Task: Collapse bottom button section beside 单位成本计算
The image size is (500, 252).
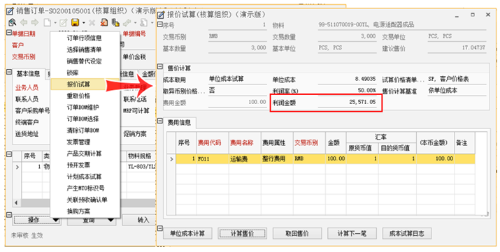Action: point(160,228)
